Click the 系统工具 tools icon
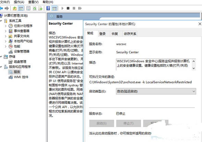Screen dimensions: 202x142 [6, 21]
